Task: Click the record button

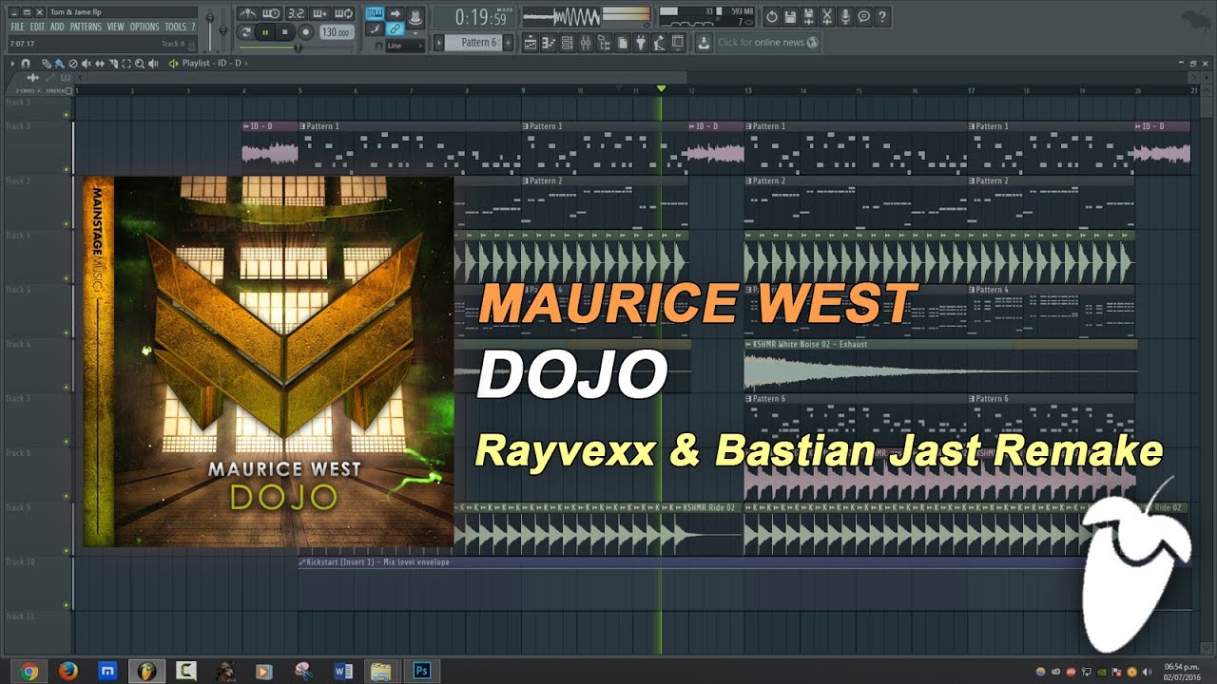Action: (x=306, y=32)
